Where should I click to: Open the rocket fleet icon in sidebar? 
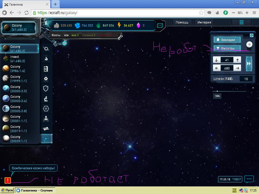pos(46,118)
